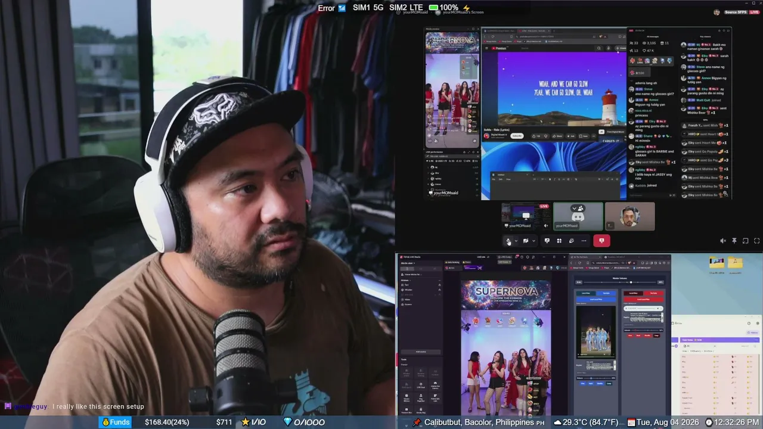
Task: Enter full screen for the stream
Action: pyautogui.click(x=757, y=241)
